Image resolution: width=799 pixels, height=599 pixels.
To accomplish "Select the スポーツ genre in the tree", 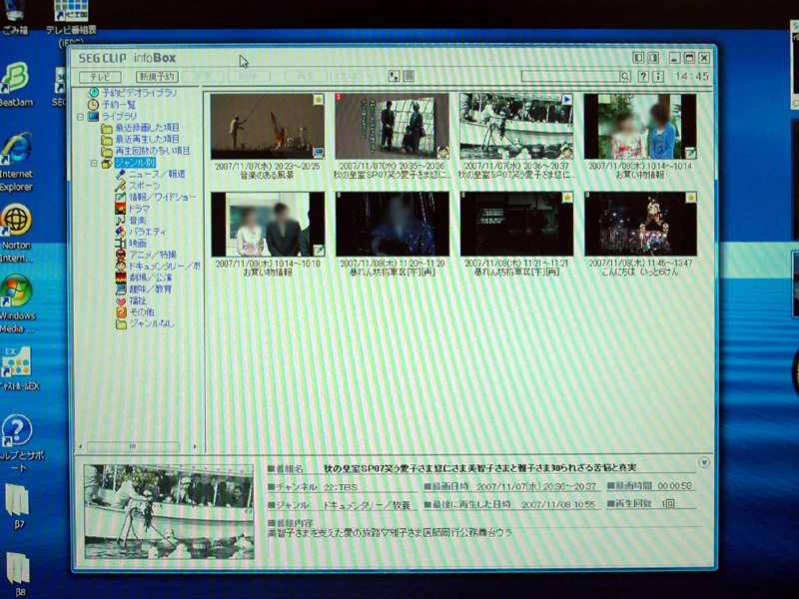I will (x=121, y=186).
